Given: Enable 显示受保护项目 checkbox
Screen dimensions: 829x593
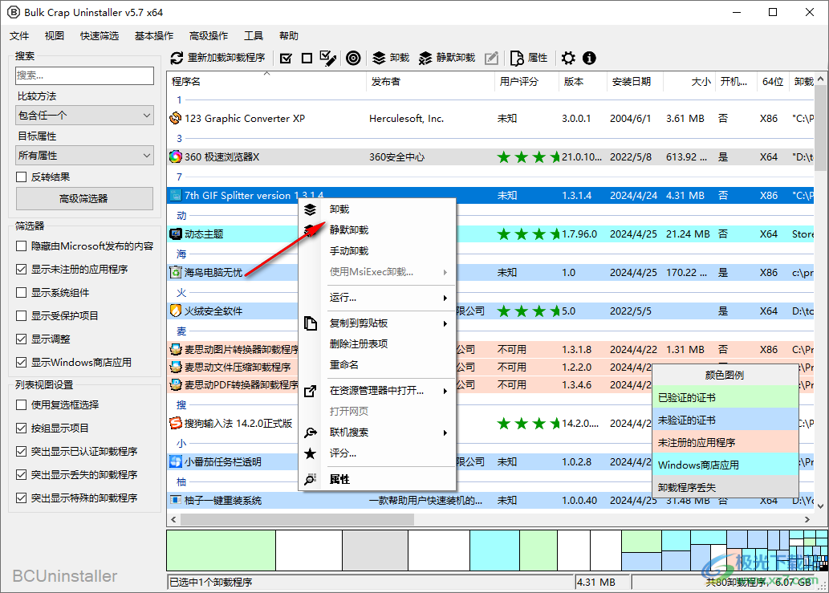Looking at the screenshot, I should 21,315.
